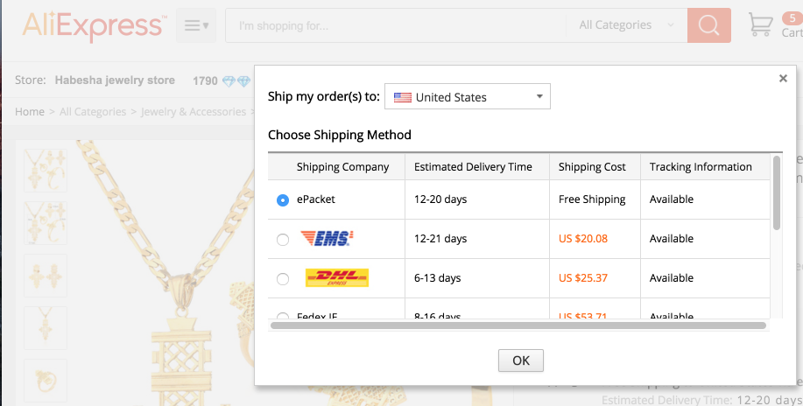Click the AliExpress logo
Image resolution: width=803 pixels, height=406 pixels.
(95, 25)
